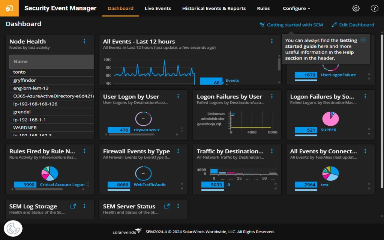The image size is (384, 240).
Task: Open Logon Failures by Source widget menu
Action: [x=365, y=96]
